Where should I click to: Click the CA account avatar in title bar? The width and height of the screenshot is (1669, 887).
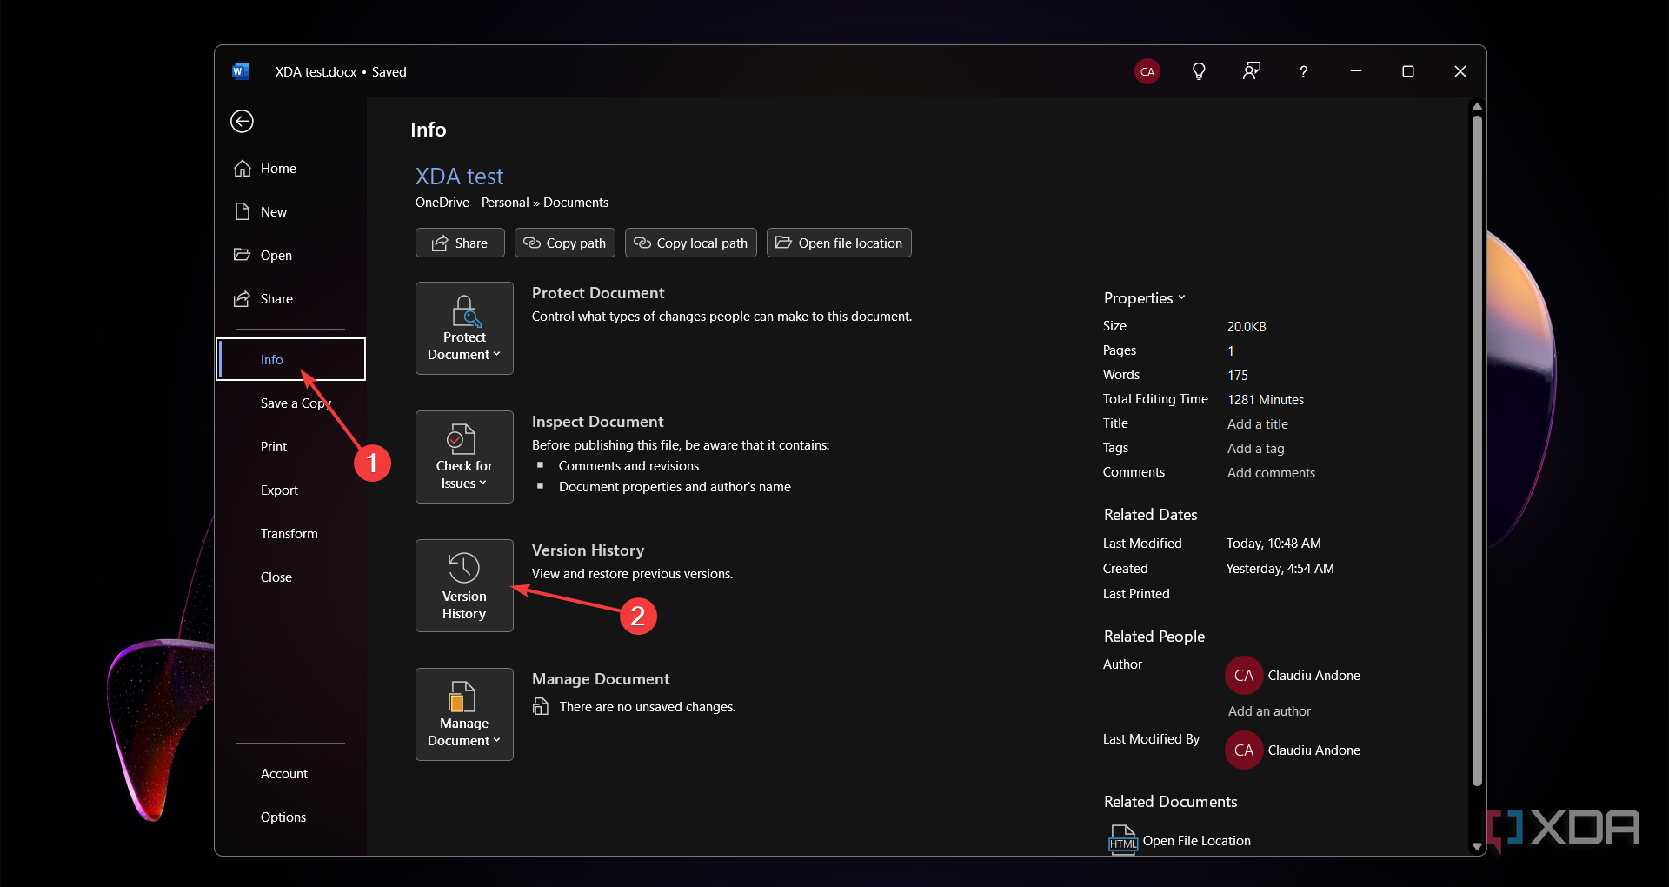pyautogui.click(x=1147, y=71)
